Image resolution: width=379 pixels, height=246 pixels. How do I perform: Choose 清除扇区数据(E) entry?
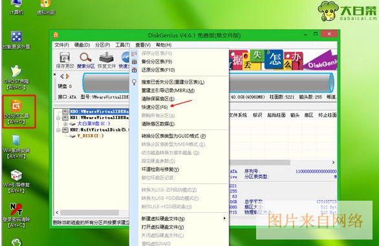158,124
